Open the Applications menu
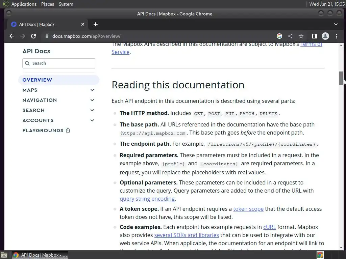The height and width of the screenshot is (259, 346). coord(24,4)
